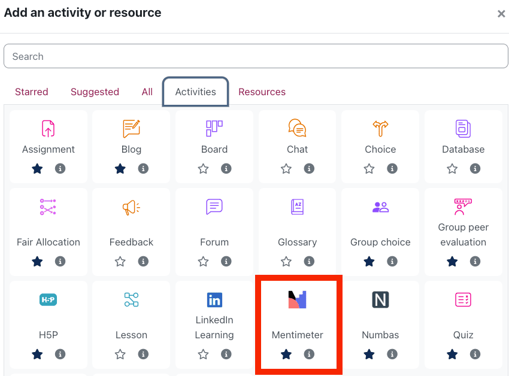Screen dimensions: 509x376
Task: Pick the Numbas activity icon
Action: (x=380, y=299)
